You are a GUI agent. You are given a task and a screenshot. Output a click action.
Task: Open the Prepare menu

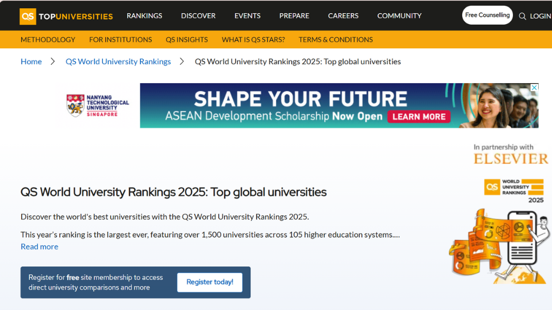[x=294, y=15]
